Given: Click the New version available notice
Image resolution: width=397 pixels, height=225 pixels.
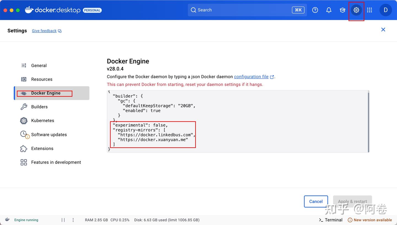Looking at the screenshot, I should [x=370, y=220].
